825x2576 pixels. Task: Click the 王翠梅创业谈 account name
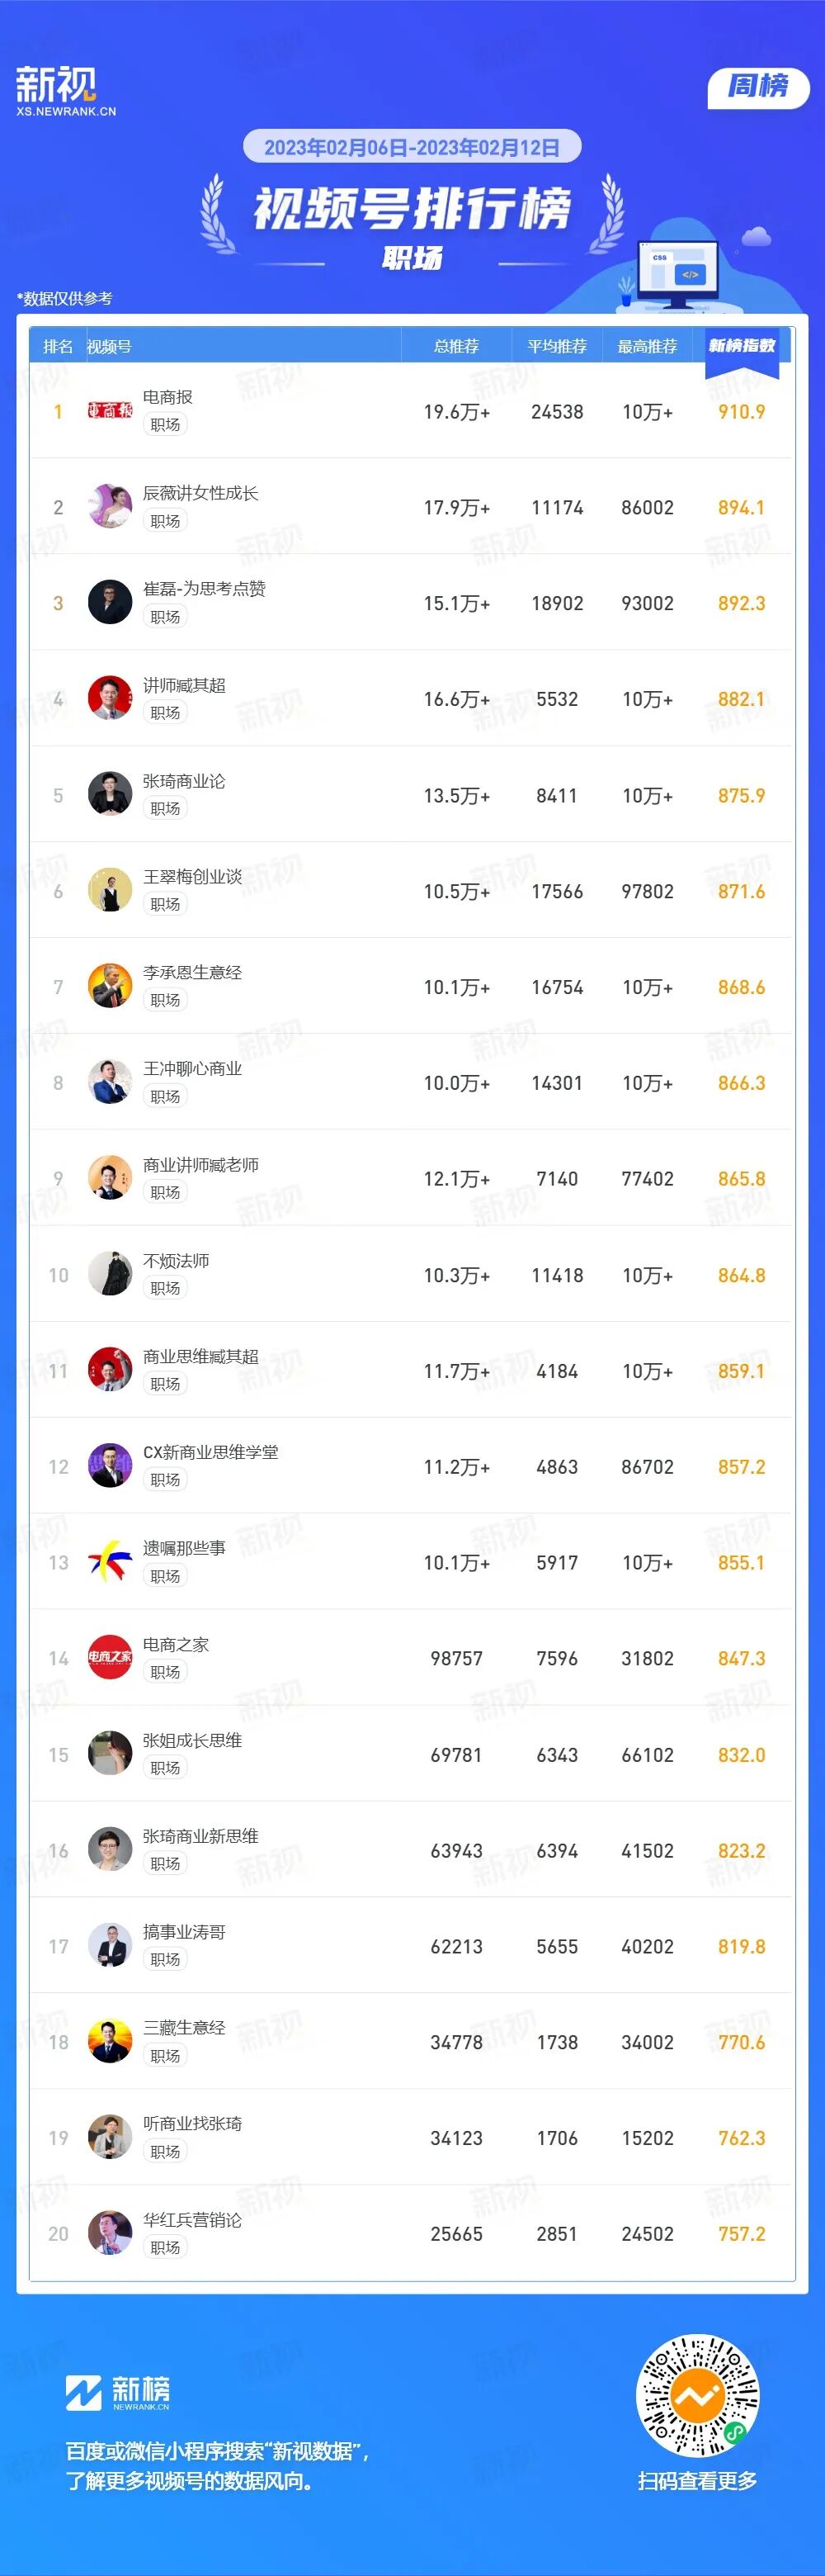pos(193,877)
